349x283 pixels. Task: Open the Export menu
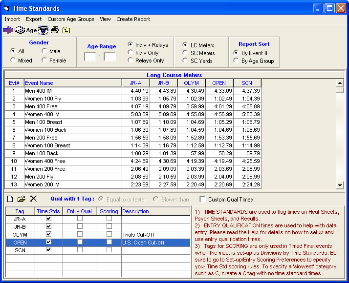[34, 19]
